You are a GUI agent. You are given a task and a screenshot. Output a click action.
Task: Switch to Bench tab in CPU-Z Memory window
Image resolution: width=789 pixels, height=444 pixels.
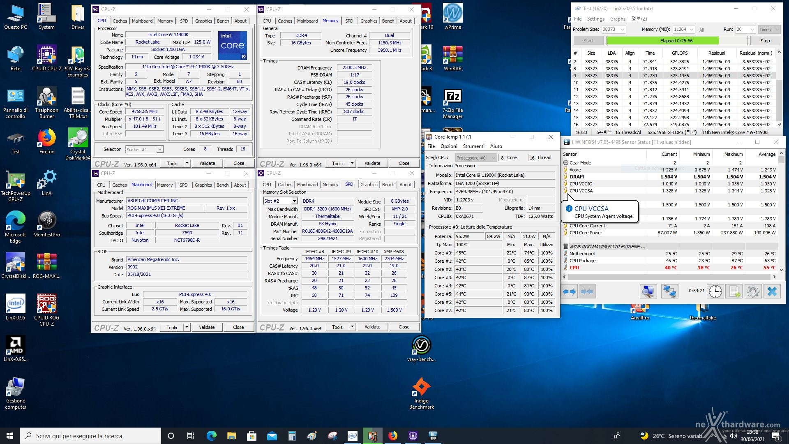point(388,21)
